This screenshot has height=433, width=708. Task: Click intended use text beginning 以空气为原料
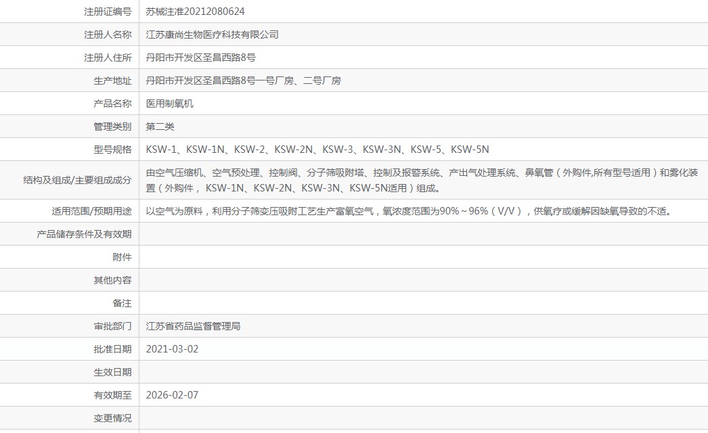(x=410, y=211)
